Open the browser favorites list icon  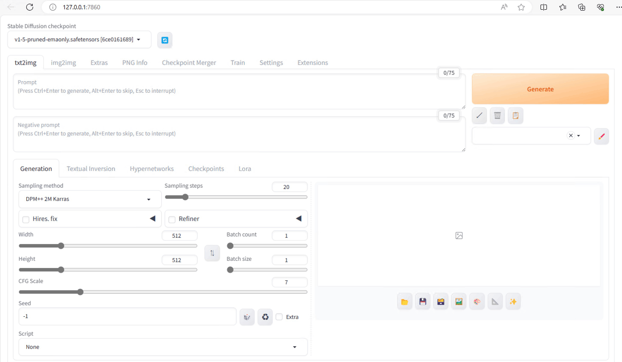tap(563, 7)
